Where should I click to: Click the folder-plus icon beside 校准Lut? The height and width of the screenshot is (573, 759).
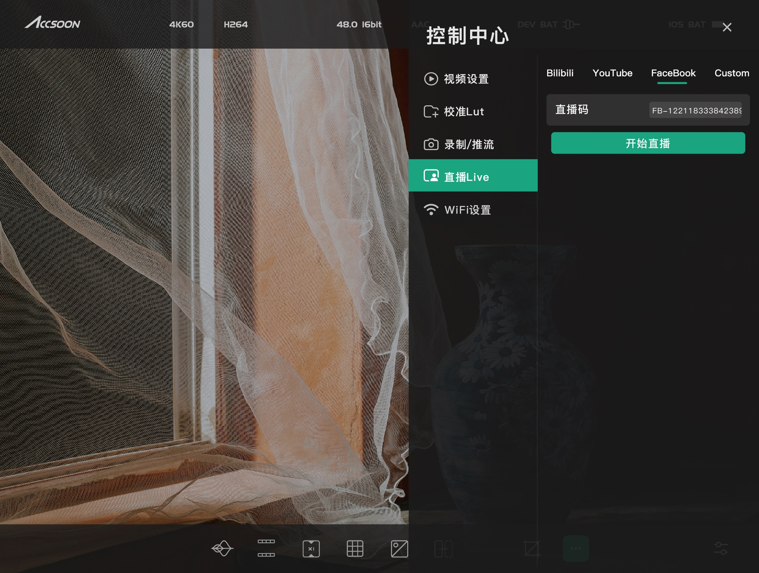pos(431,111)
